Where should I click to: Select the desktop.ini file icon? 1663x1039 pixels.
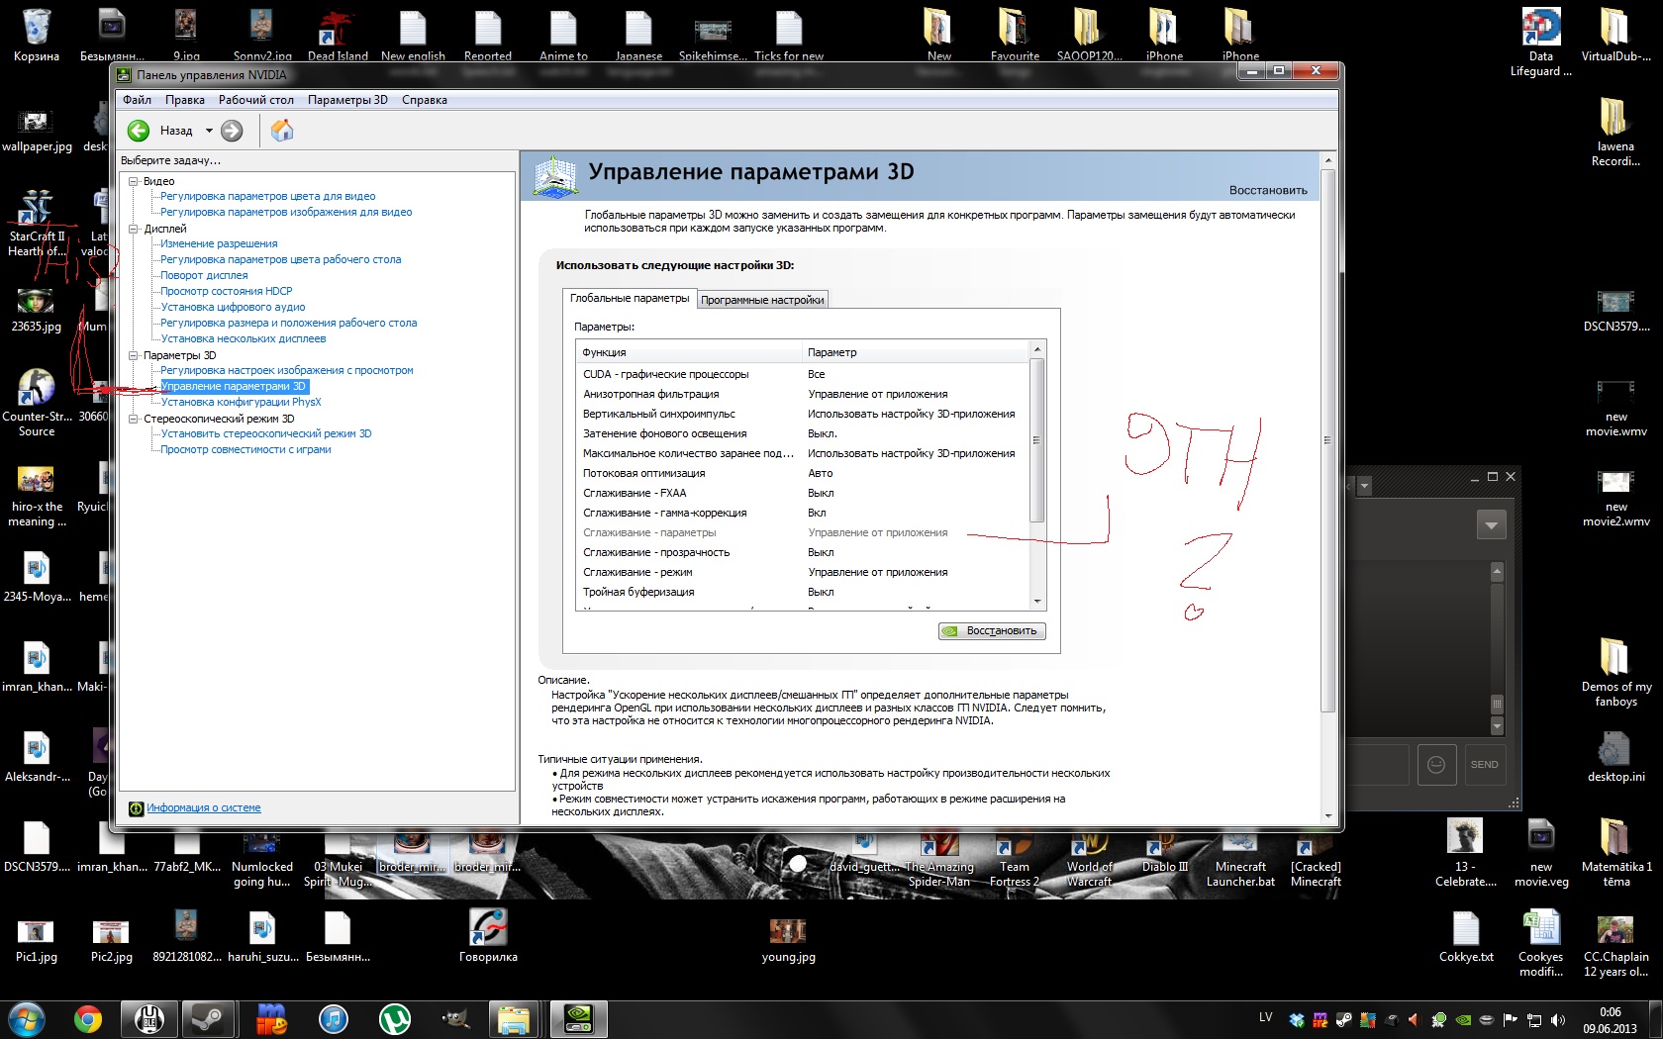(x=1615, y=757)
